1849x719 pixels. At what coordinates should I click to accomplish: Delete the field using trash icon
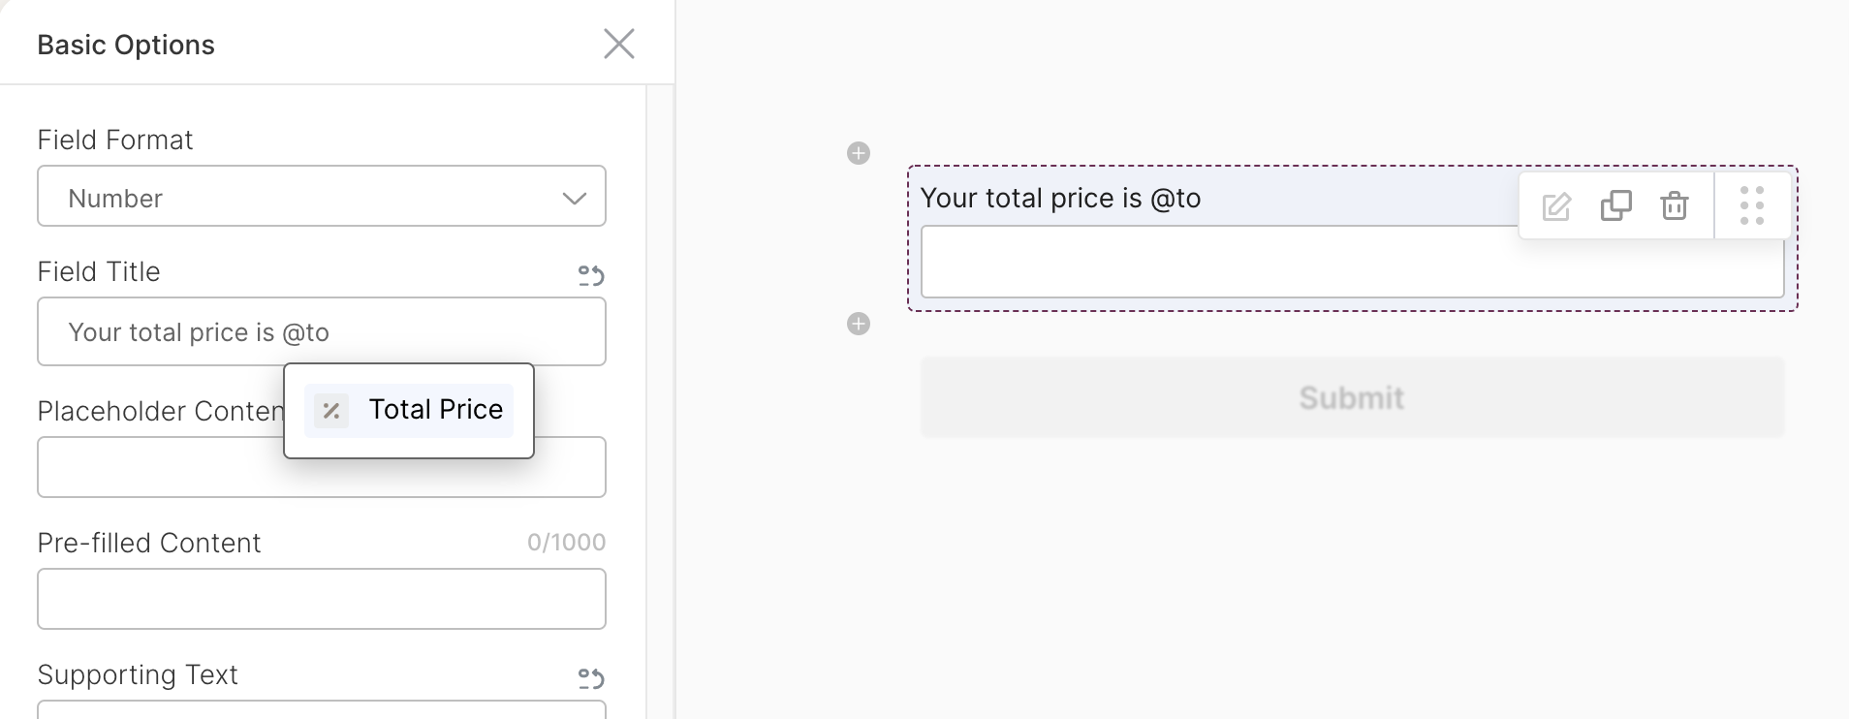1675,205
